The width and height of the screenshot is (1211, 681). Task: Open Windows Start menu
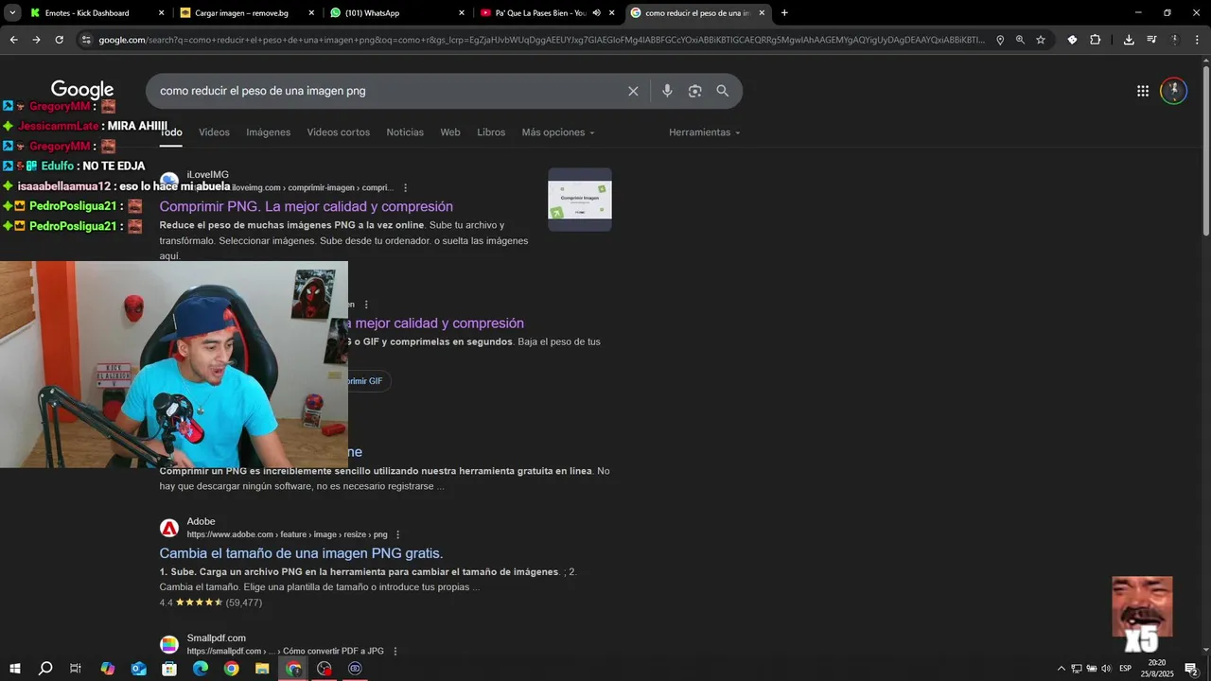coord(14,669)
